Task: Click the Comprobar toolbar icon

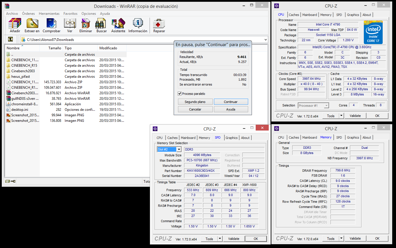Action: tap(51, 23)
